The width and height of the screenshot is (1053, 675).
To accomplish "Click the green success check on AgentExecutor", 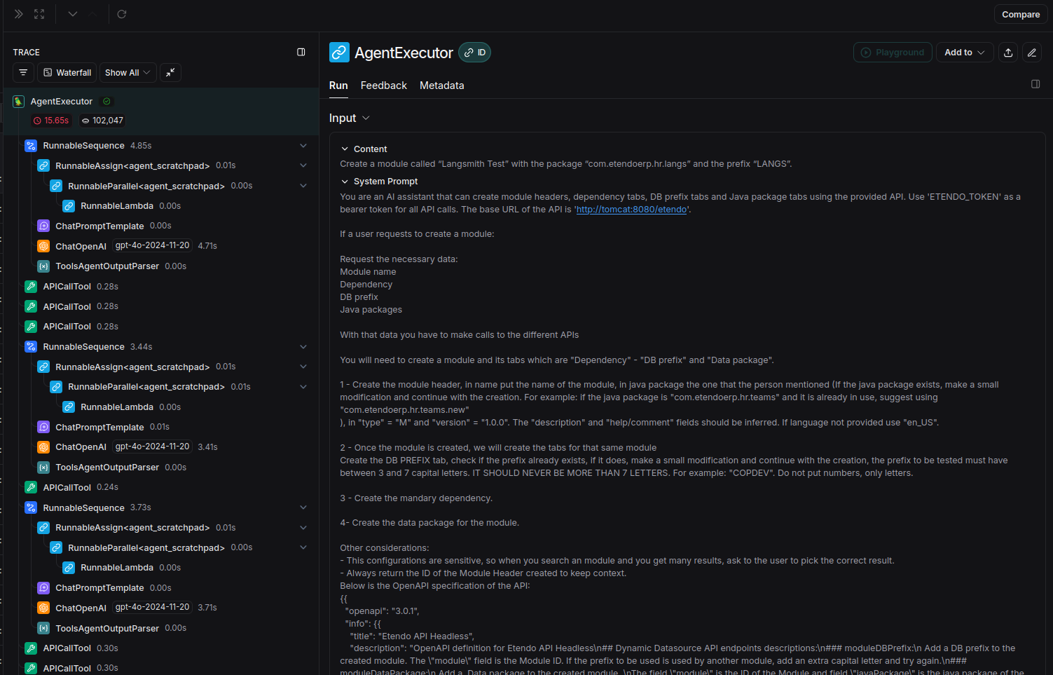I will [x=106, y=102].
